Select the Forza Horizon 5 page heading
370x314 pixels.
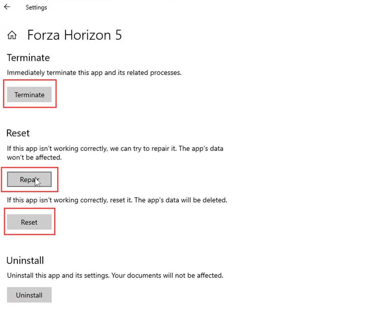(x=75, y=35)
